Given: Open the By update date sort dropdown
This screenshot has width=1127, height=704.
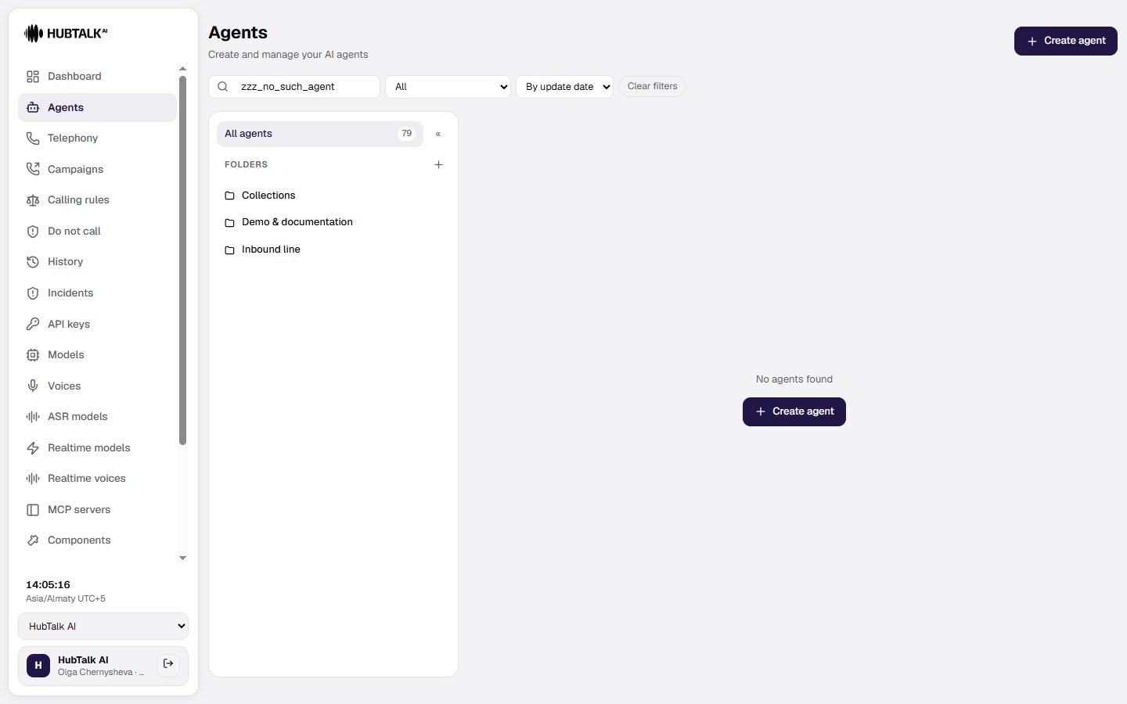Looking at the screenshot, I should 564,87.
